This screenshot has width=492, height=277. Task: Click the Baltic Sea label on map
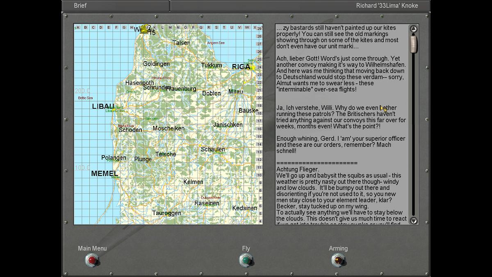pos(85,98)
